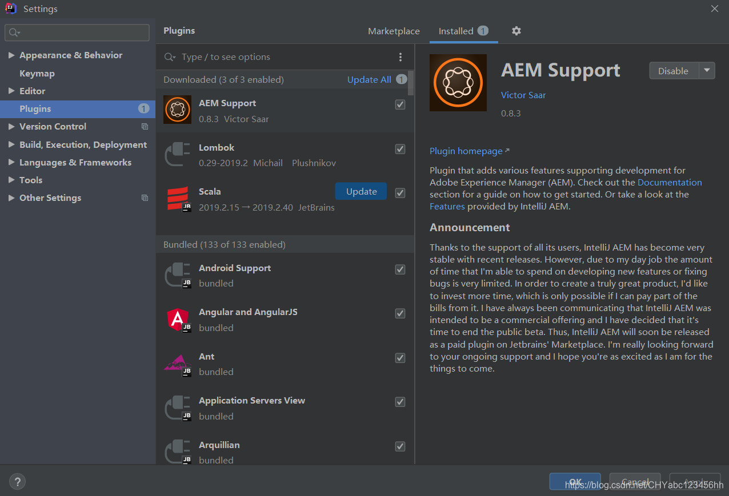Click the Announcement heading in plugin details
This screenshot has height=496, width=729.
coord(470,227)
